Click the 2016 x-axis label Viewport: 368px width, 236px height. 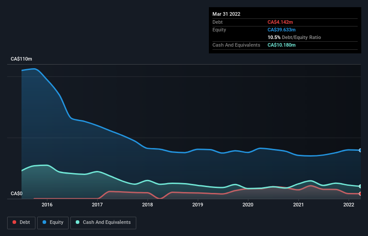pos(47,205)
